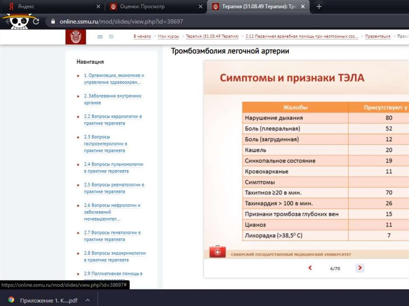This screenshot has width=409, height=306.
Task: Click the red first-aid kit icon on slide
Action: click(218, 251)
